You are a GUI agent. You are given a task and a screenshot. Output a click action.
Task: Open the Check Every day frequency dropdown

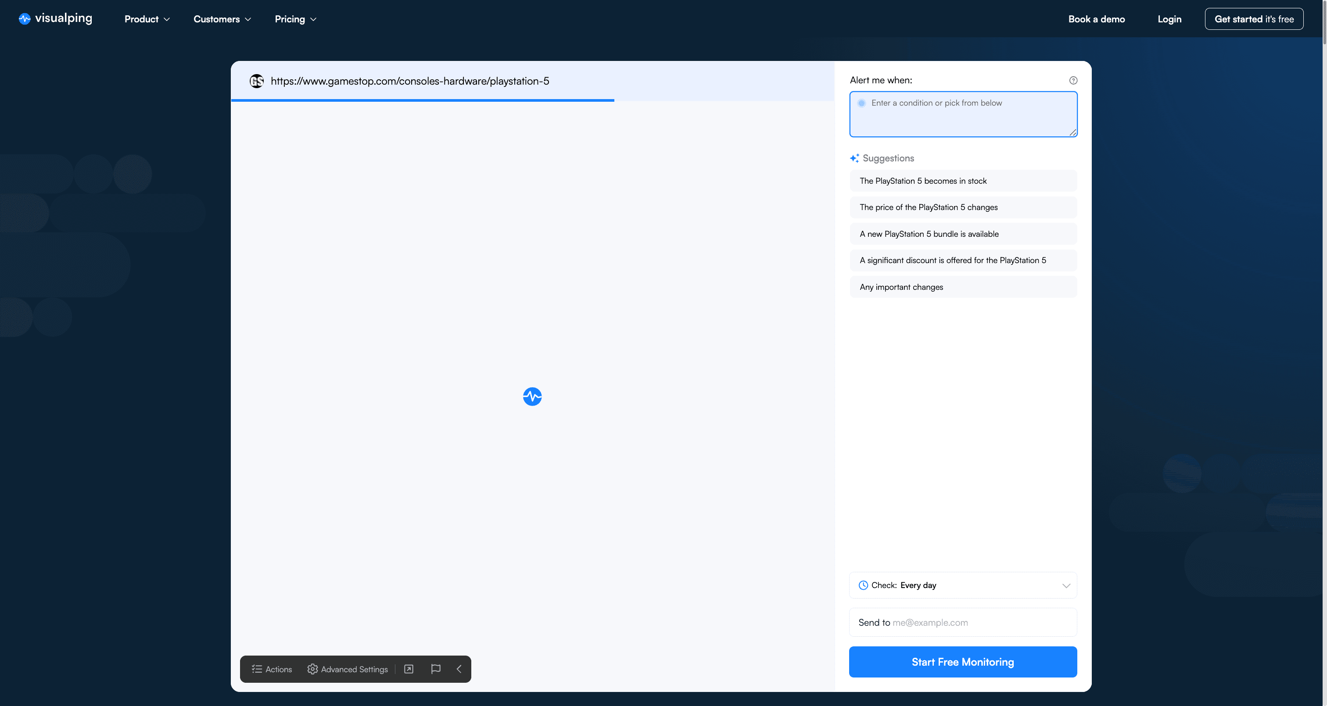pyautogui.click(x=962, y=585)
